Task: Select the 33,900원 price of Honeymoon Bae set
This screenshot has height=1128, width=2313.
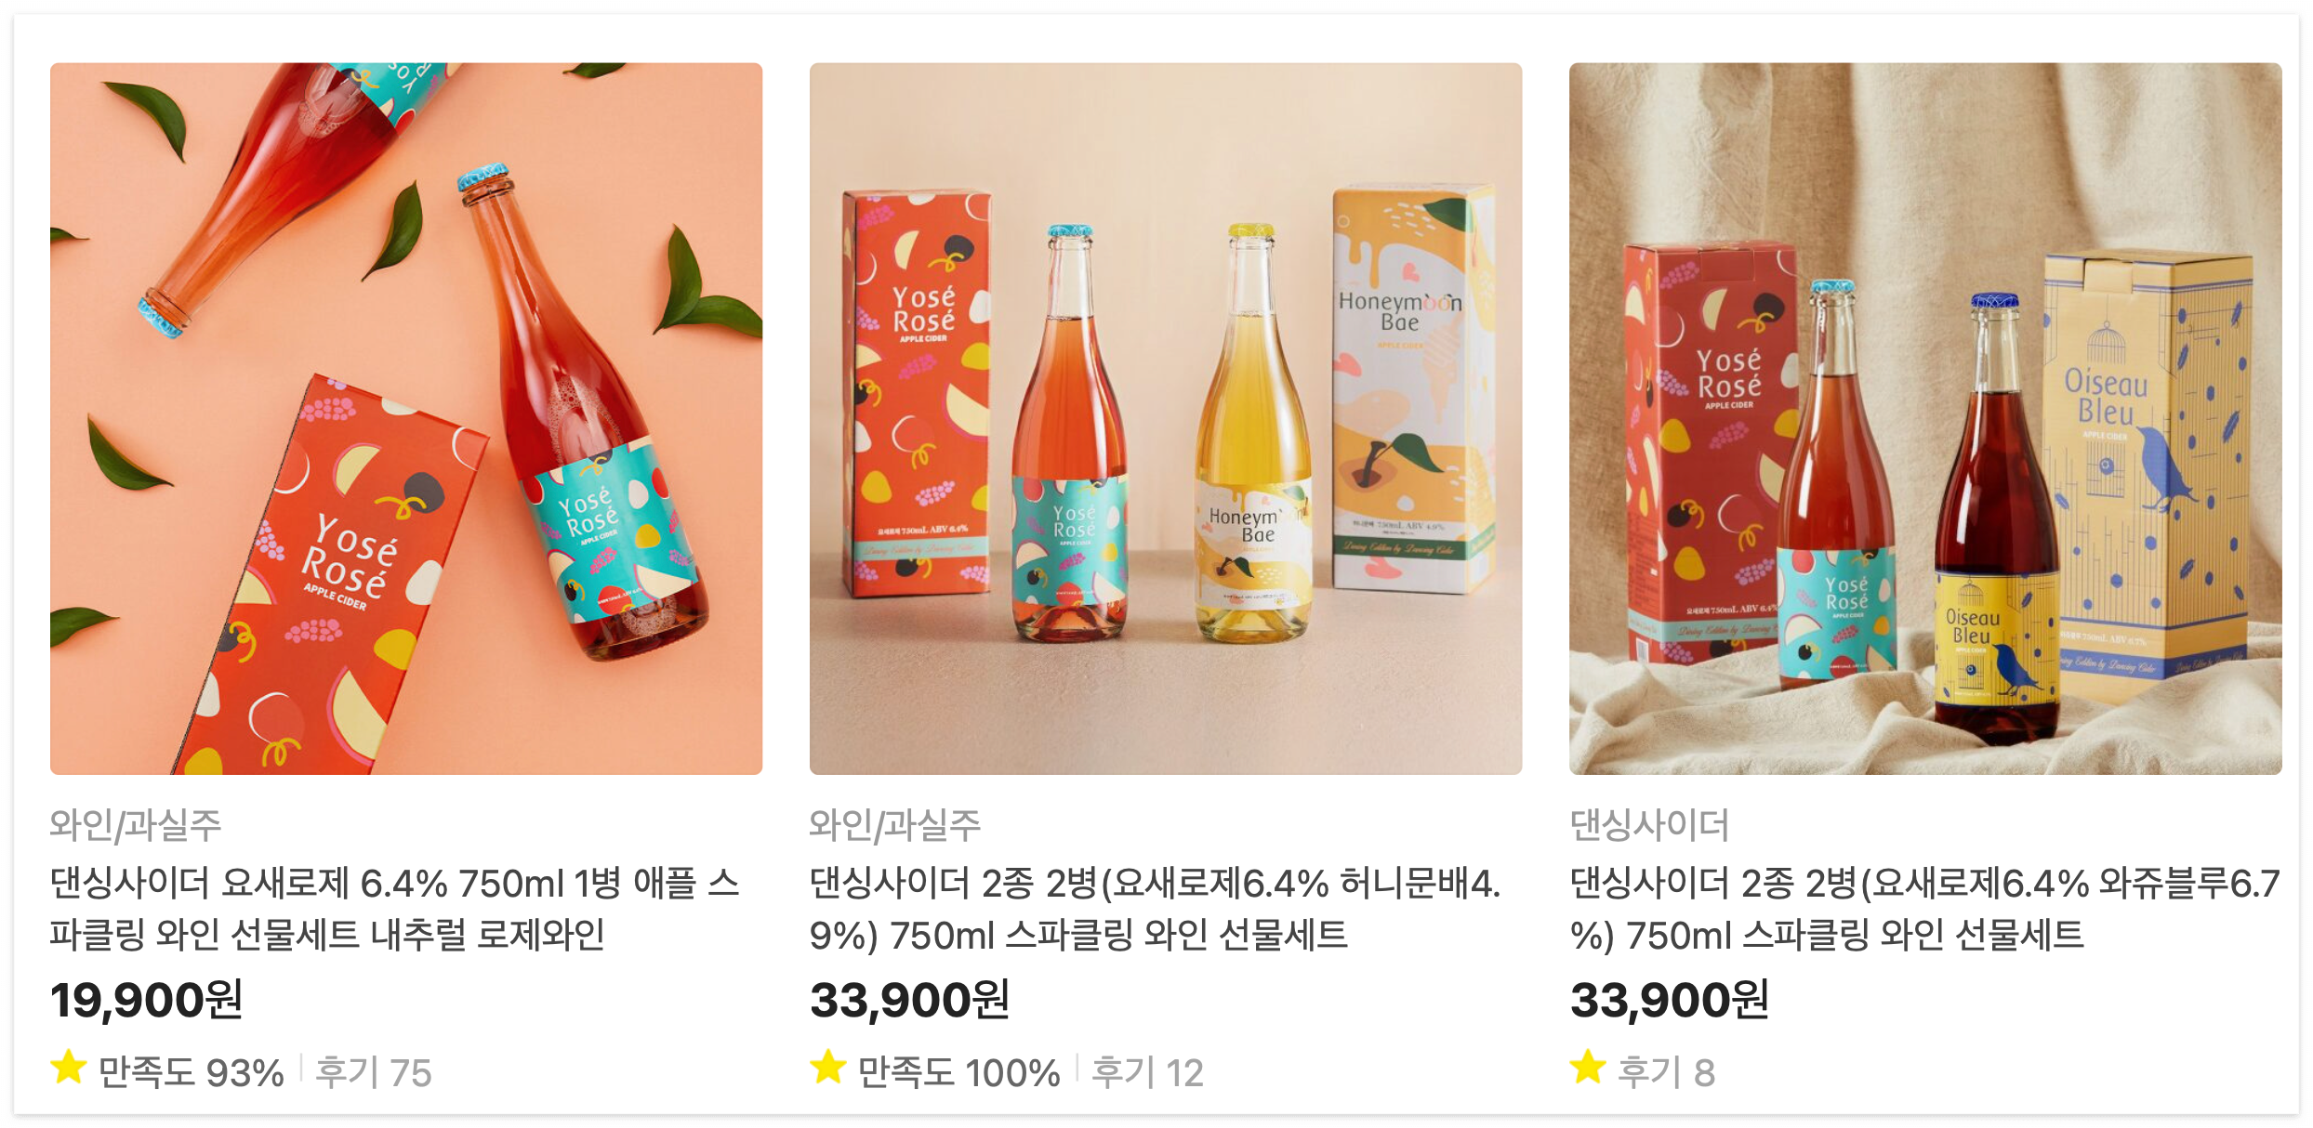Action: tap(910, 1001)
